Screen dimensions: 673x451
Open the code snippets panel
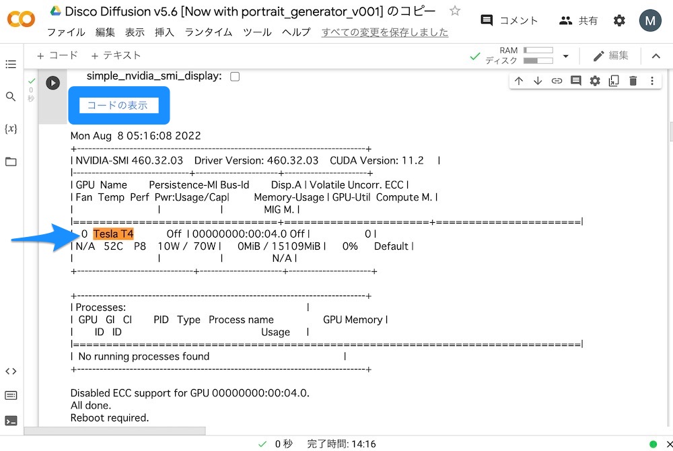11,371
